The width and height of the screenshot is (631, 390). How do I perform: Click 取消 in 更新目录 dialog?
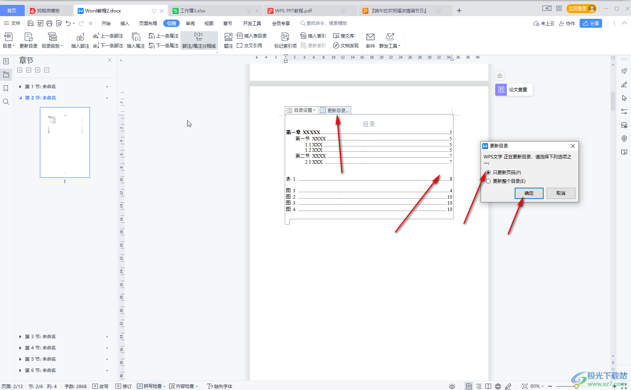[x=561, y=193]
